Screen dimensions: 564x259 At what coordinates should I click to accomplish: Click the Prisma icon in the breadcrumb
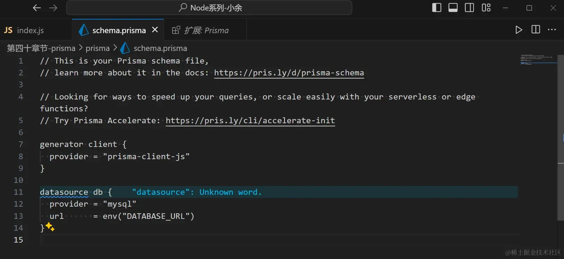125,48
